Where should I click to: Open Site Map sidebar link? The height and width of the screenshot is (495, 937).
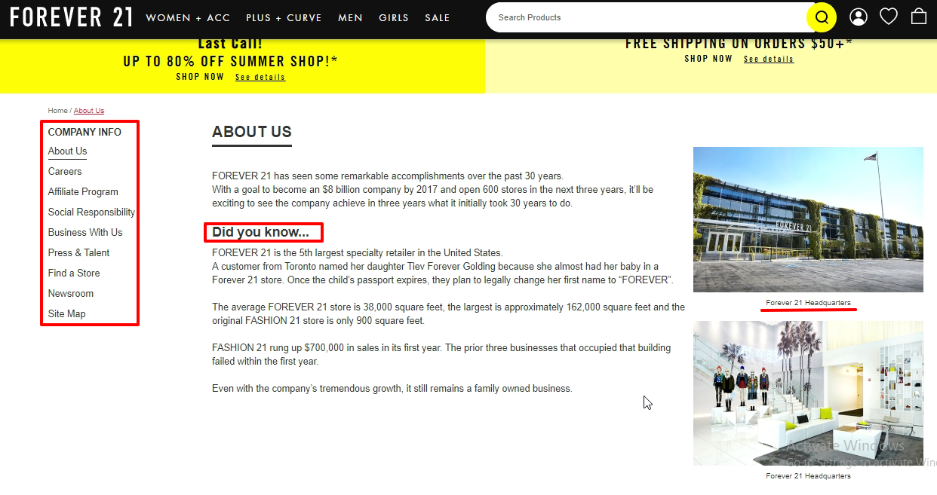click(66, 313)
